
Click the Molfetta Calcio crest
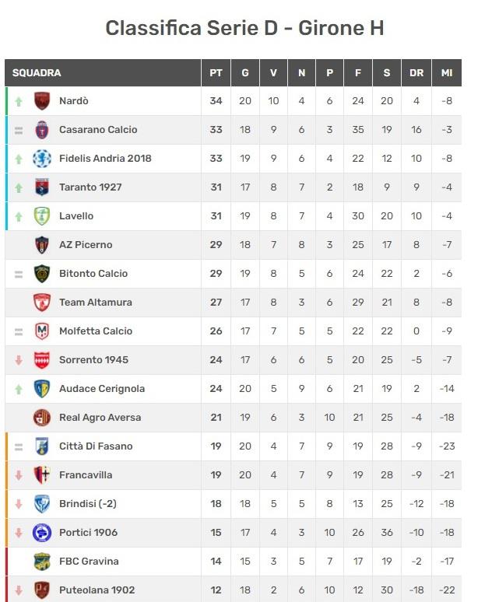click(42, 331)
